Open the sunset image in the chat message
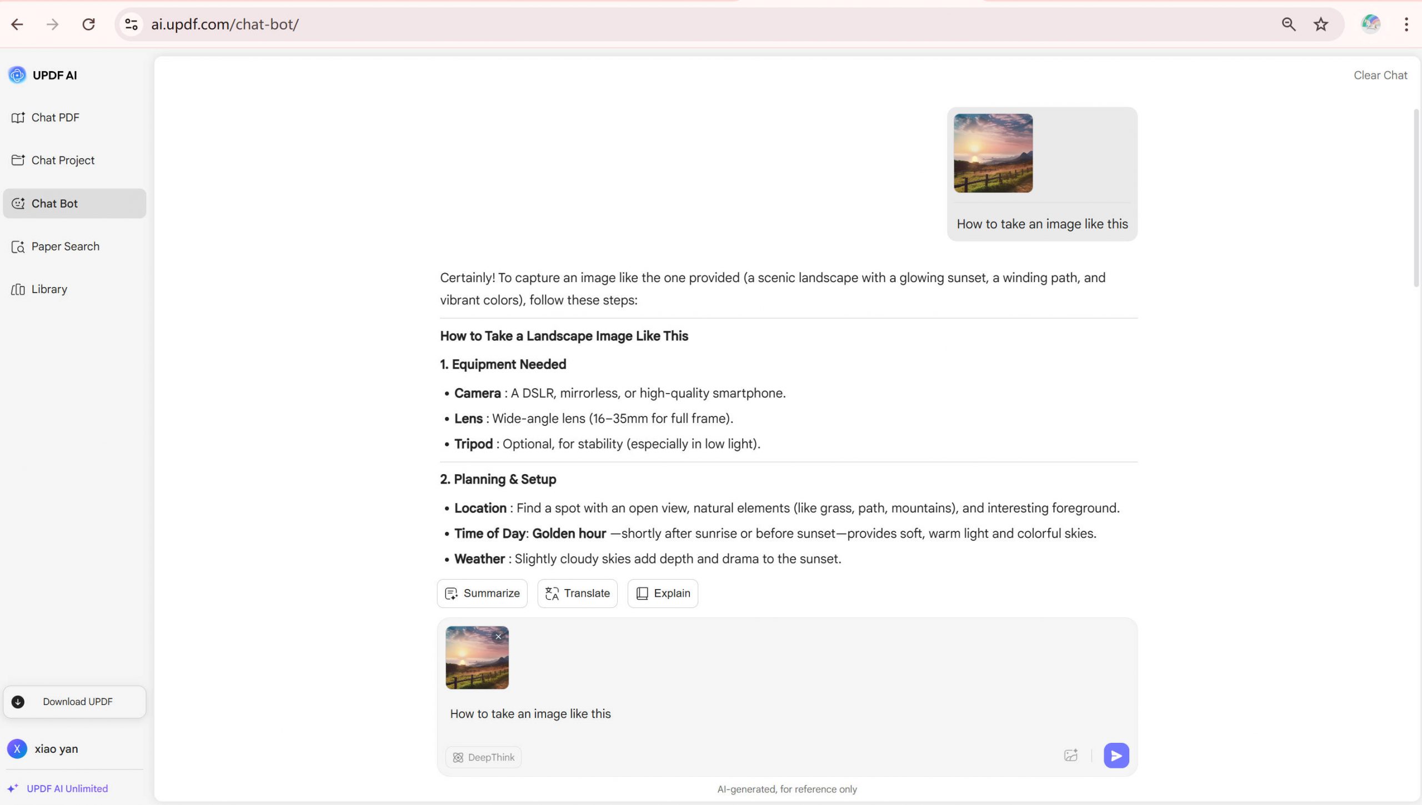Viewport: 1422px width, 805px height. pyautogui.click(x=993, y=153)
